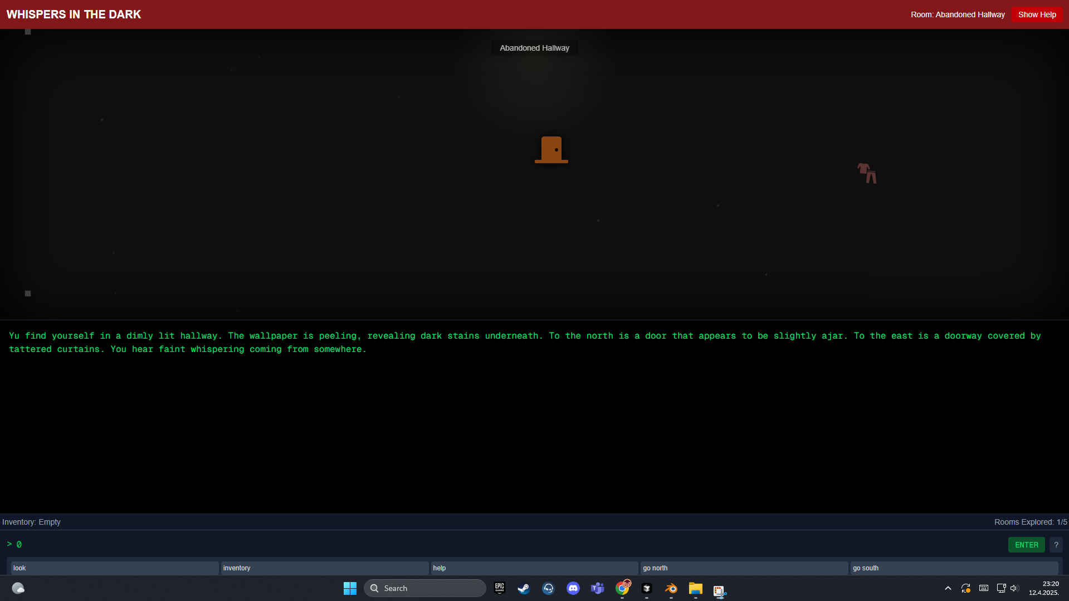Open the volume control in system tray
1069x601 pixels.
tap(1014, 588)
